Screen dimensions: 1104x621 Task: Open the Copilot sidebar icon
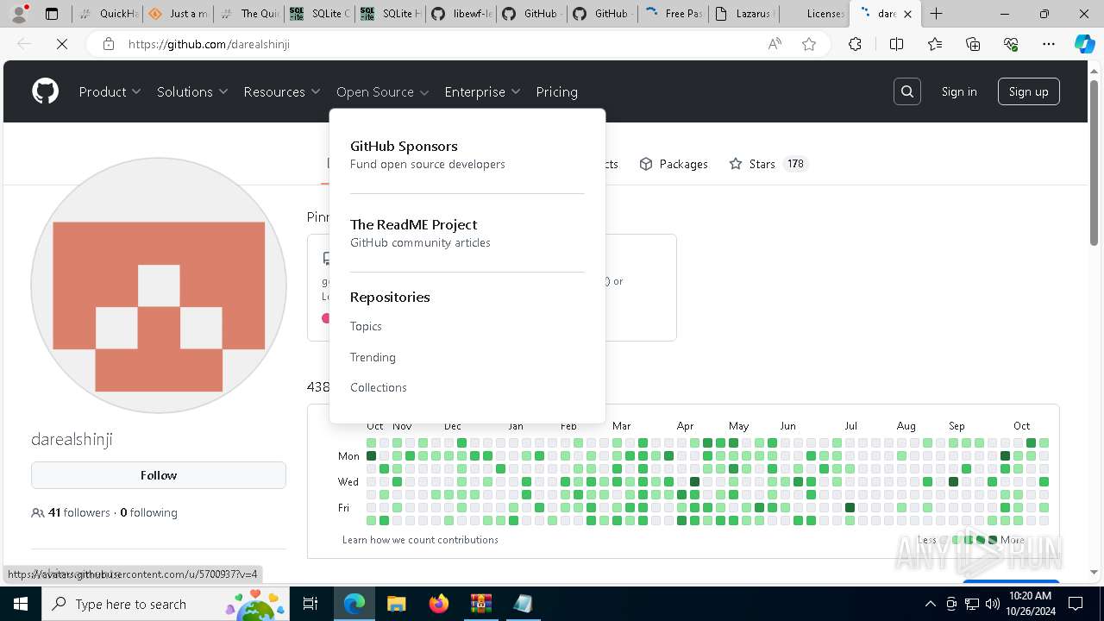pyautogui.click(x=1085, y=44)
